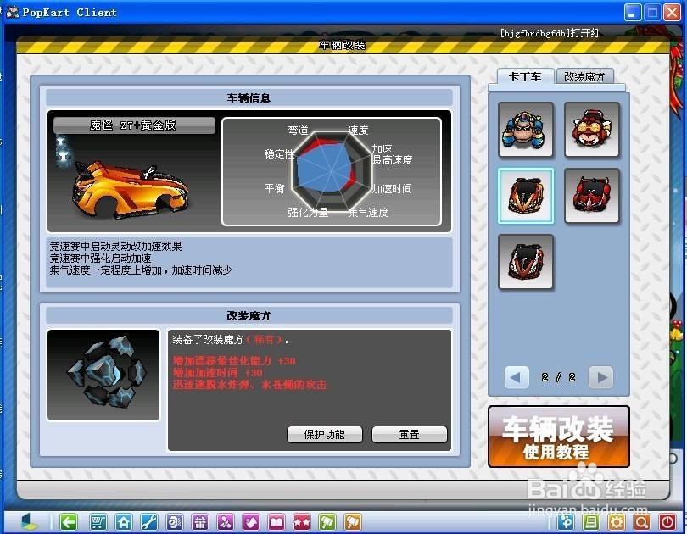Image resolution: width=687 pixels, height=534 pixels.
Task: Click the 竞速赛中启动灵动改加速效果 text line
Action: [x=116, y=247]
